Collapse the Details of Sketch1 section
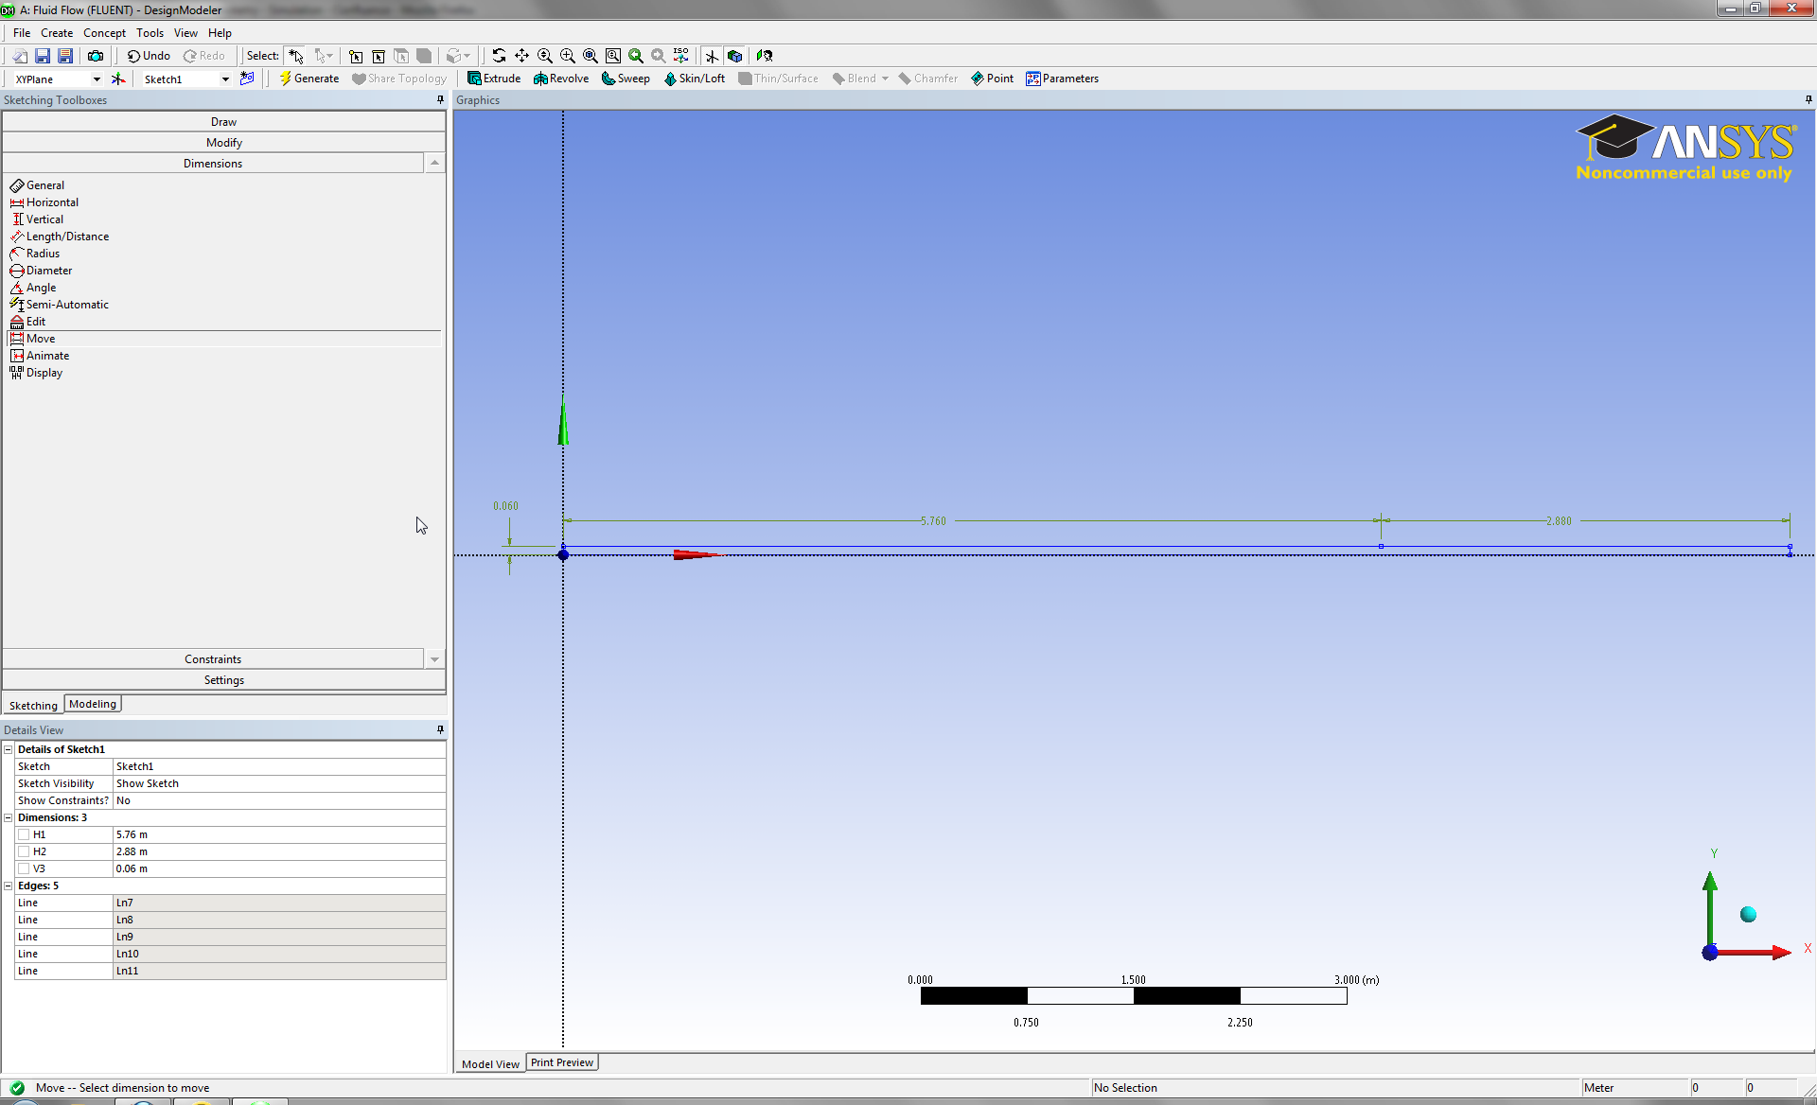 (9, 749)
